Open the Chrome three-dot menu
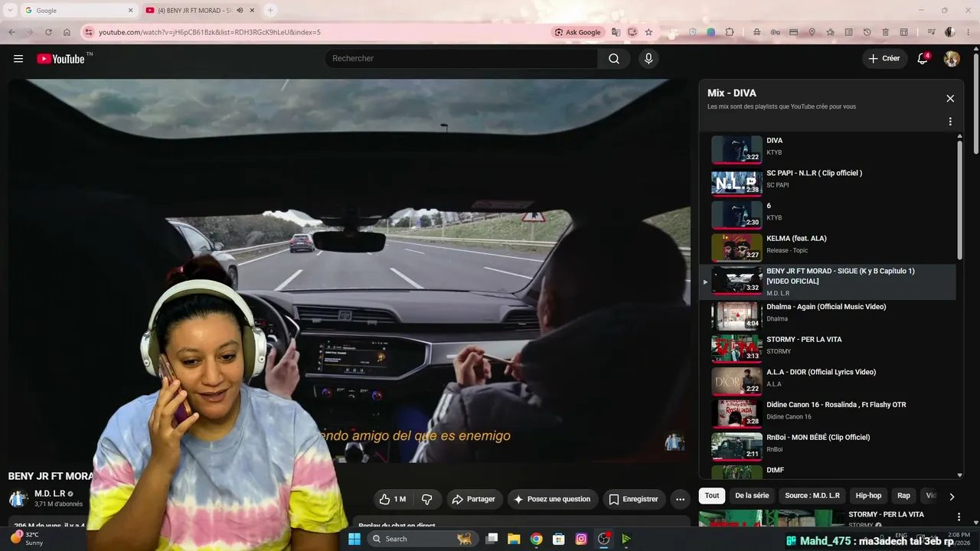 tap(969, 32)
